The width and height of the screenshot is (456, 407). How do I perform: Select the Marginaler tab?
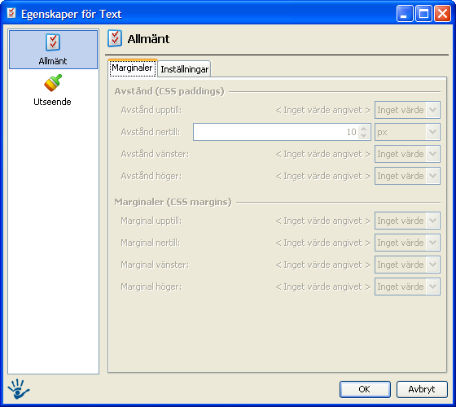(x=132, y=68)
